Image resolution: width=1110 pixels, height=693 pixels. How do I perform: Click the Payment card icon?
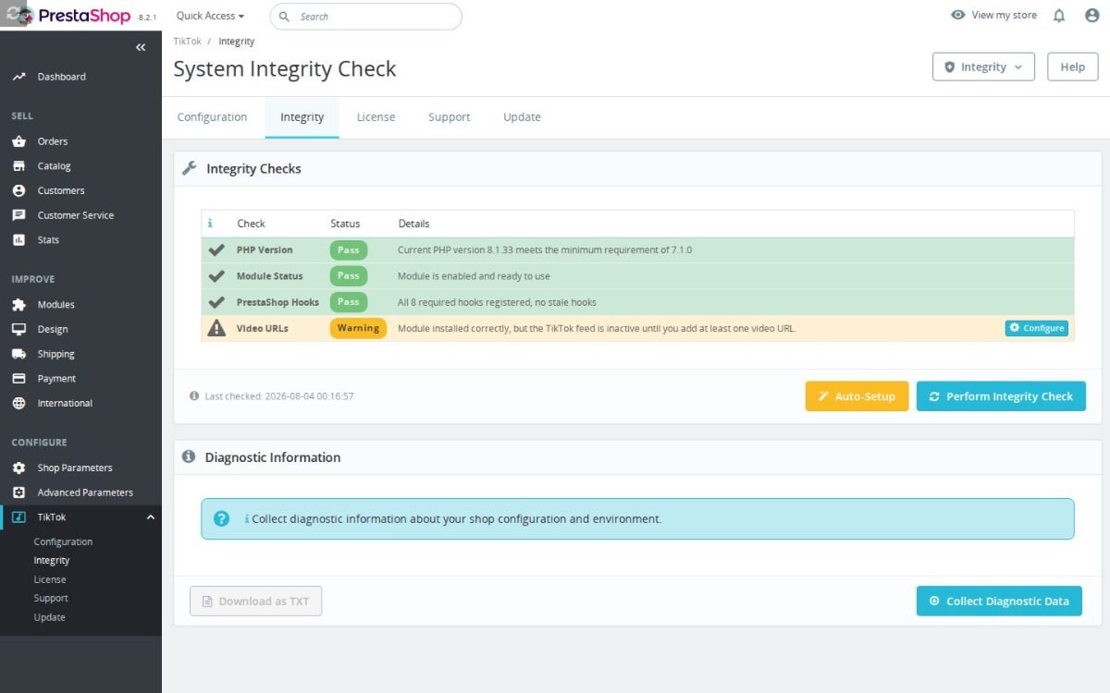pos(18,379)
